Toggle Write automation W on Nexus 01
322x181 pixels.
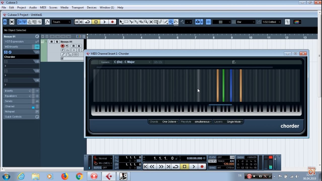coord(79,46)
